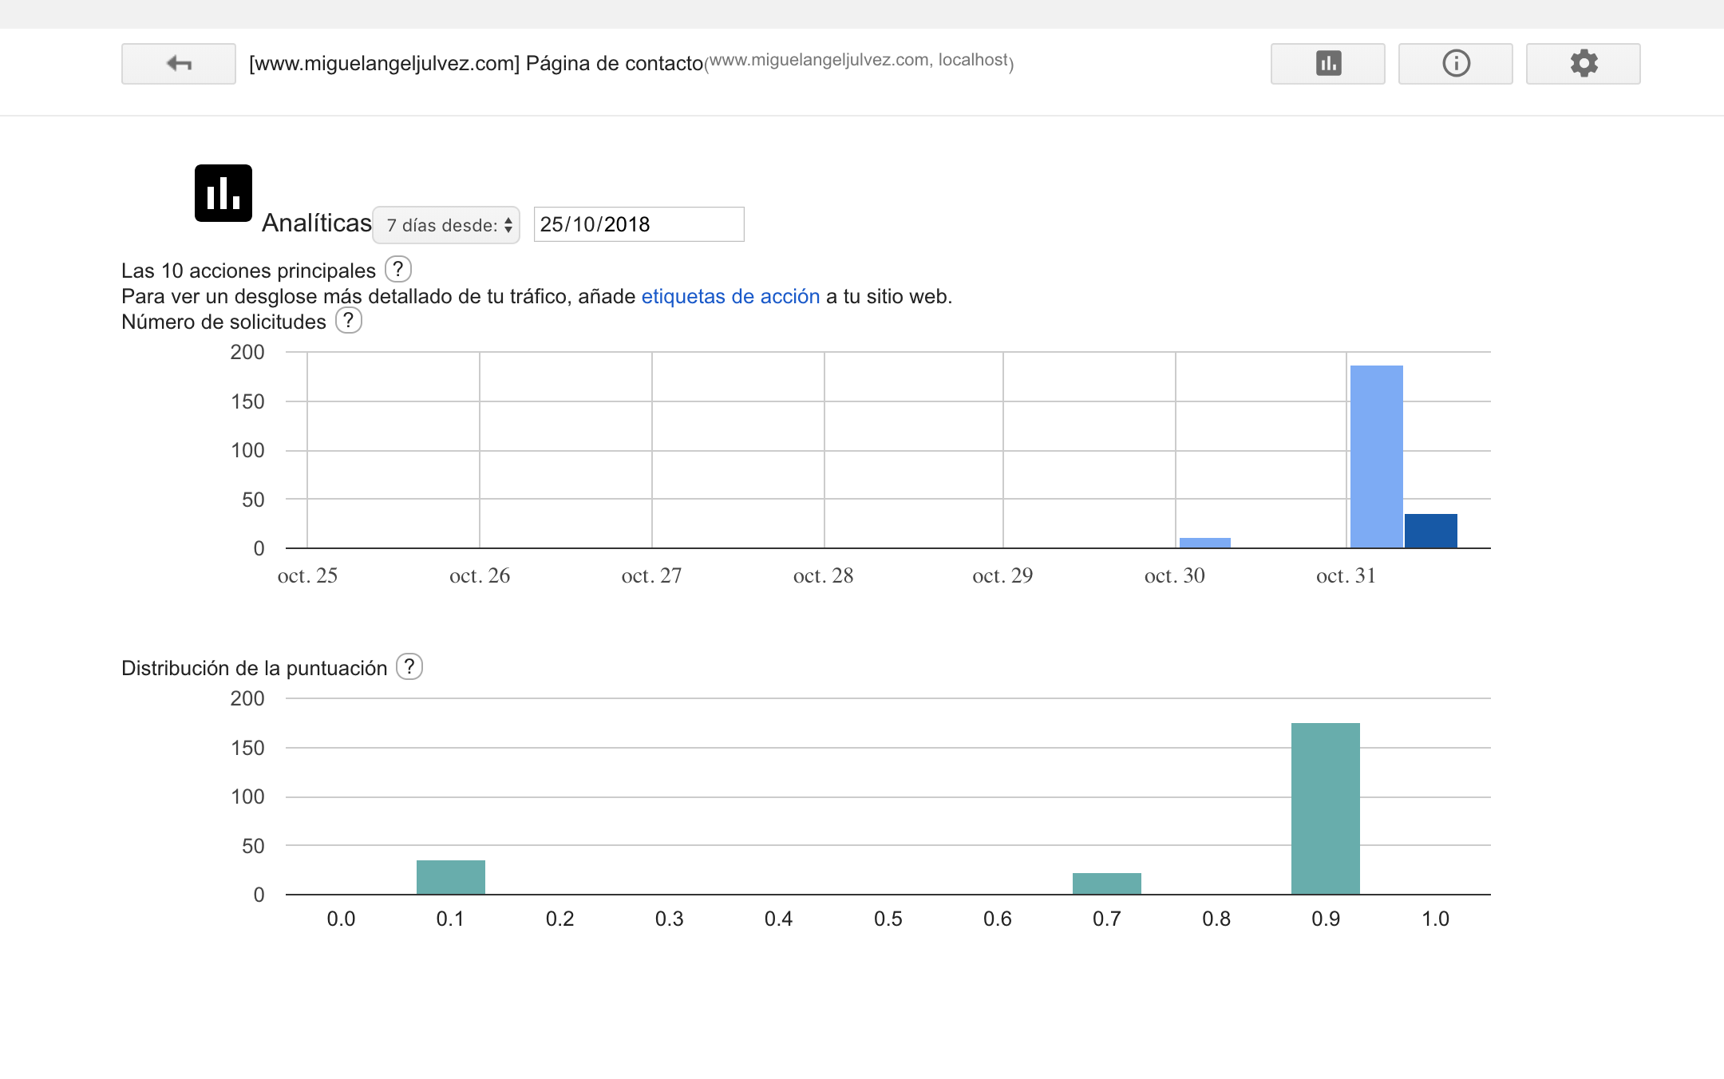Click the 'oct. 31' axis label

tap(1346, 576)
